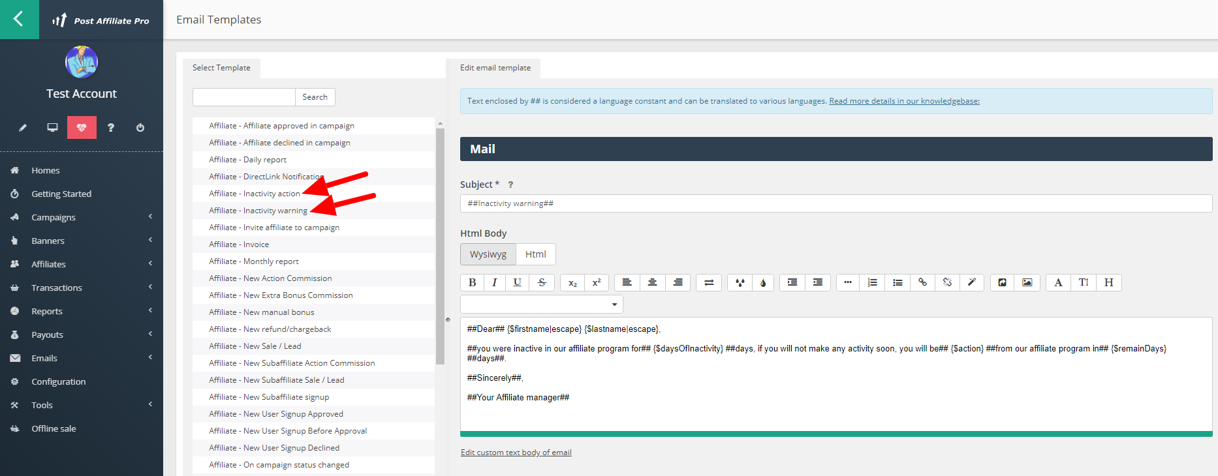Toggle strikethrough formatting
Viewport: 1218px width, 476px height.
(542, 282)
